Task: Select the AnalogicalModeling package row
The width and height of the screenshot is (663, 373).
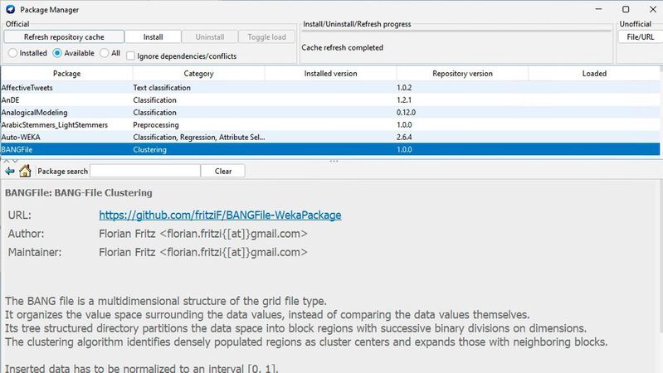Action: (x=330, y=113)
